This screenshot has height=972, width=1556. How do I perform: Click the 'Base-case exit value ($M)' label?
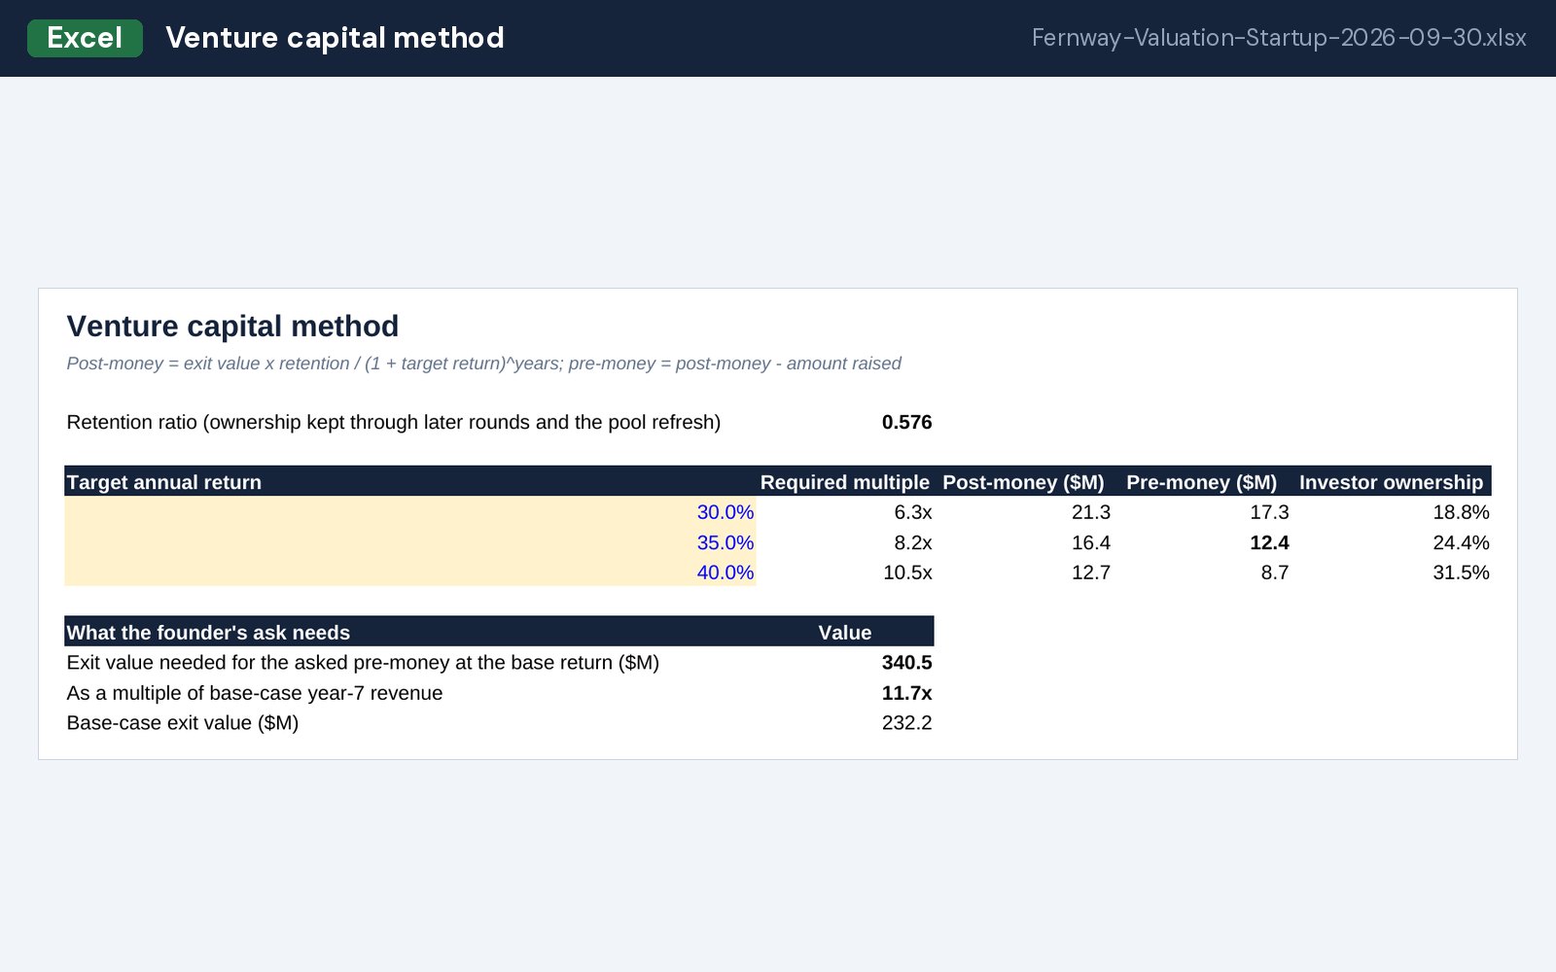[x=183, y=723]
